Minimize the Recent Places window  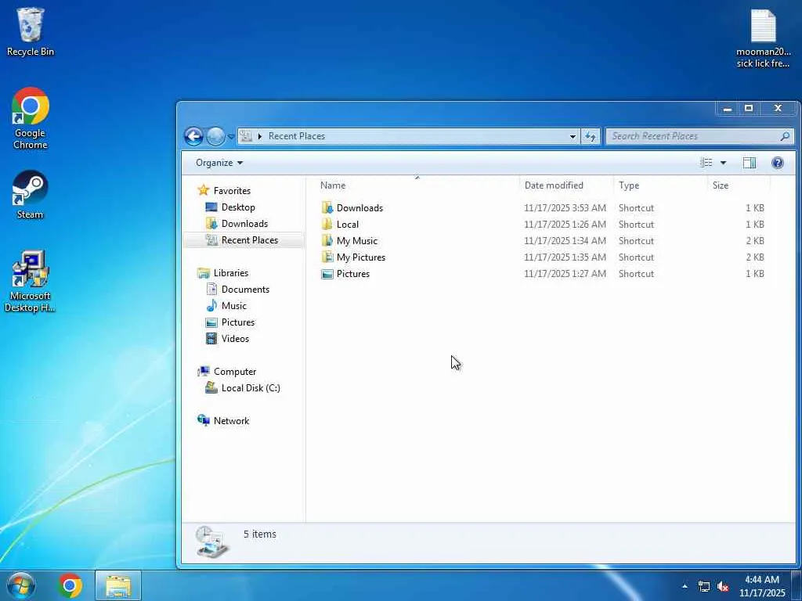tap(728, 108)
